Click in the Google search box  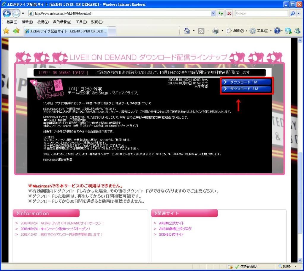pyautogui.click(x=261, y=13)
